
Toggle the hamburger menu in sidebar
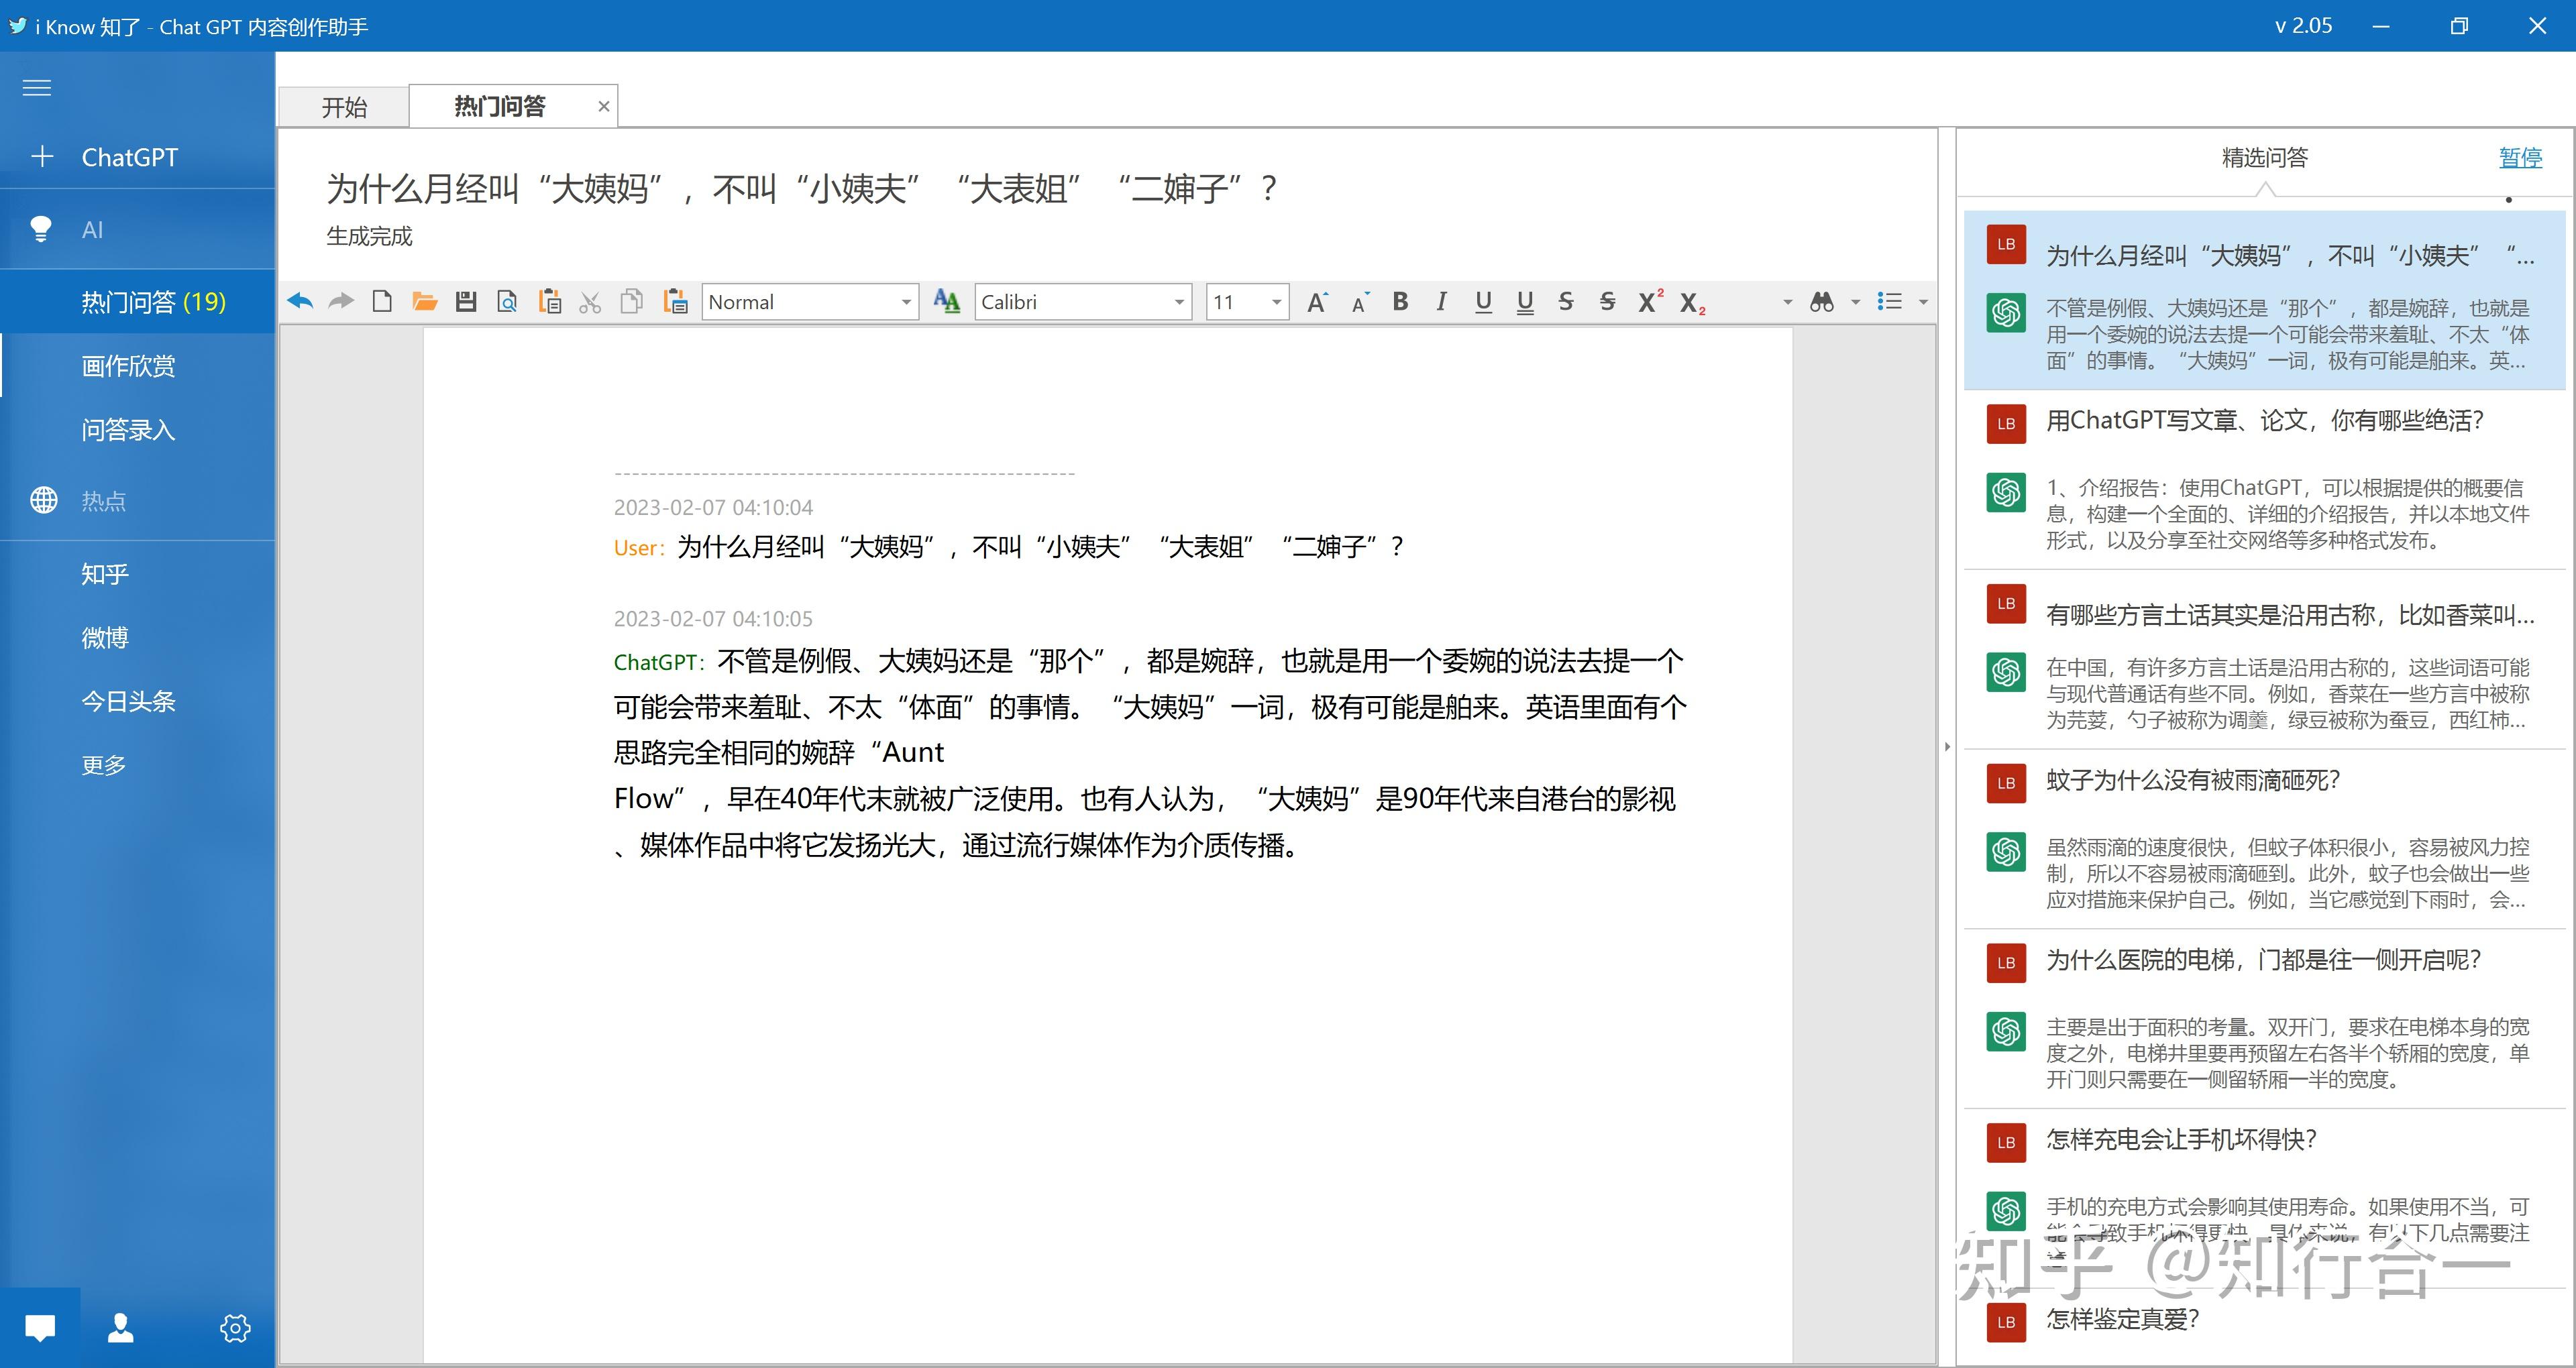(x=37, y=88)
